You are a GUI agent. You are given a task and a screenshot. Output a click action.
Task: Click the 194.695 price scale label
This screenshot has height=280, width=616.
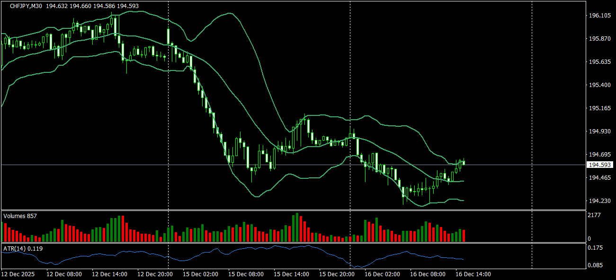coord(599,155)
